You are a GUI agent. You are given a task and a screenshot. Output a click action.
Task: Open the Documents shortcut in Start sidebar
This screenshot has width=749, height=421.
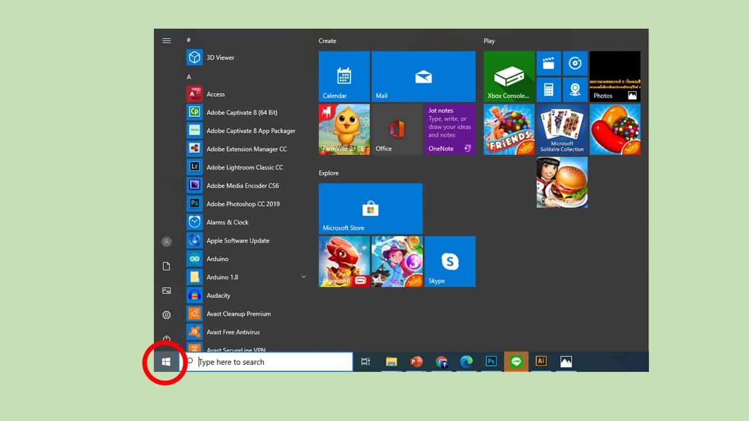pos(167,266)
